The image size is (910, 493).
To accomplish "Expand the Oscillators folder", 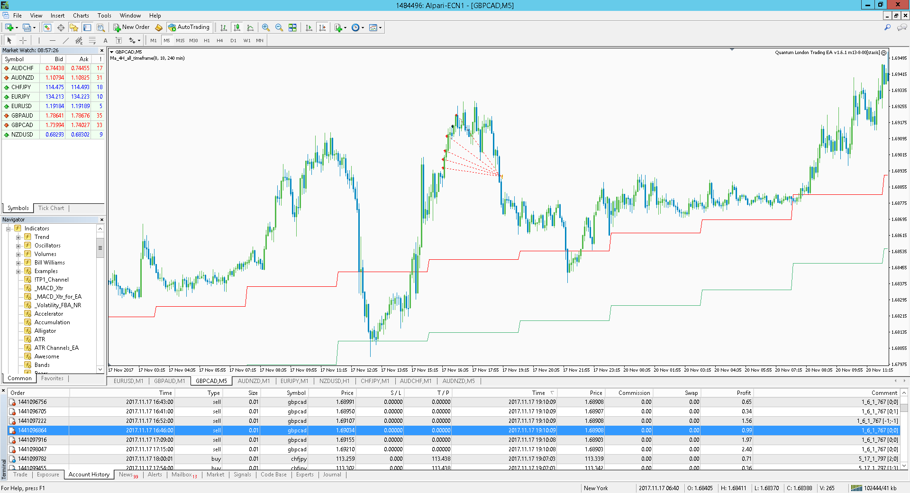I will pos(18,246).
